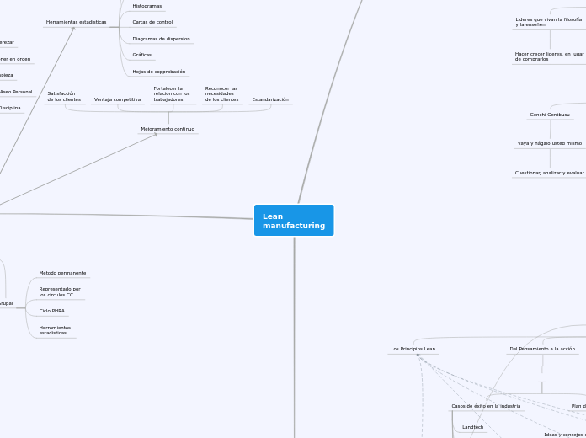Click the Hojas de copprobación node
Screen dimensions: 586x438
tap(159, 72)
